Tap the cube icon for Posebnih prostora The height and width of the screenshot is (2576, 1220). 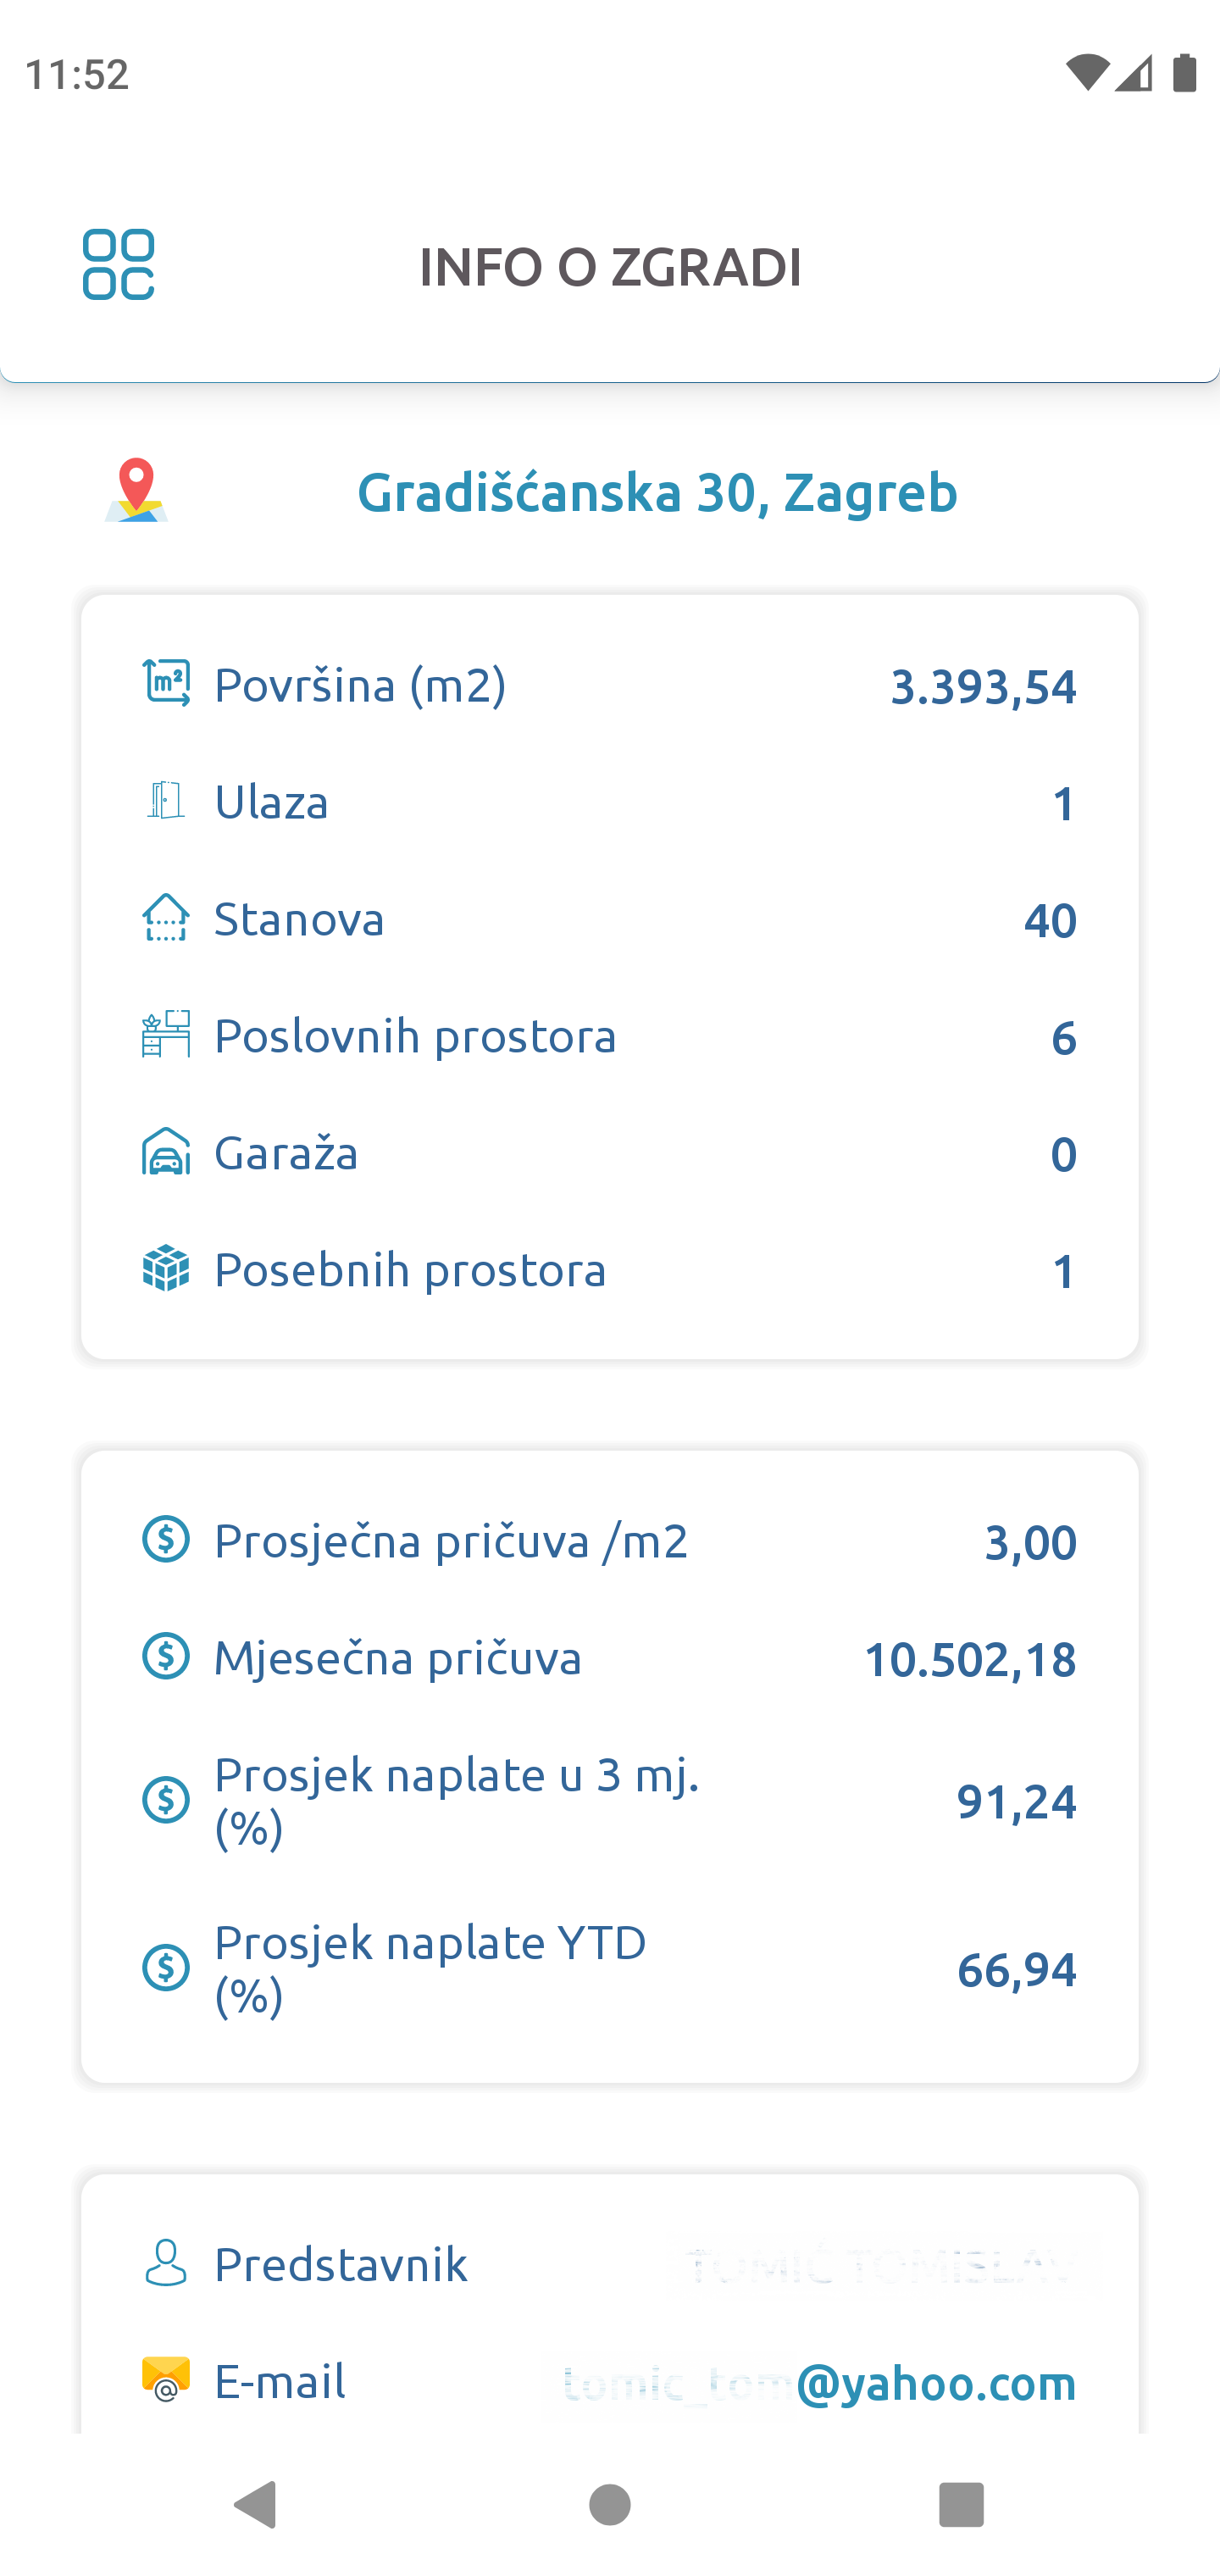click(166, 1269)
